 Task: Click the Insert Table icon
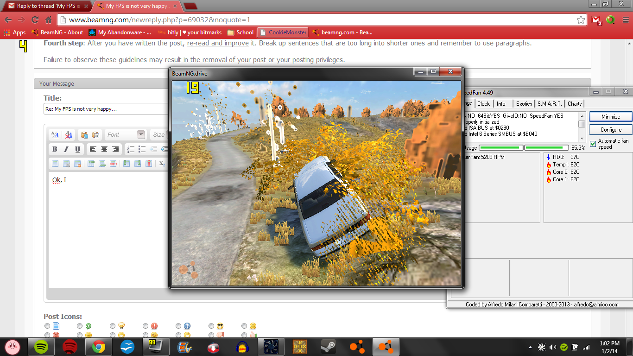pos(55,164)
